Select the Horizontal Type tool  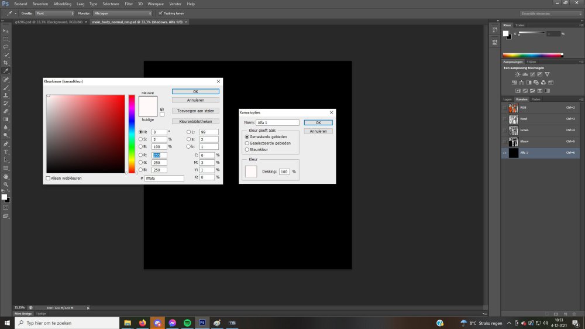[x=6, y=151]
